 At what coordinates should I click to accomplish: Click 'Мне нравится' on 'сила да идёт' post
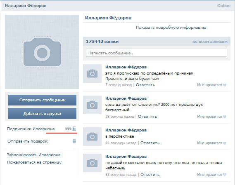(x=209, y=117)
